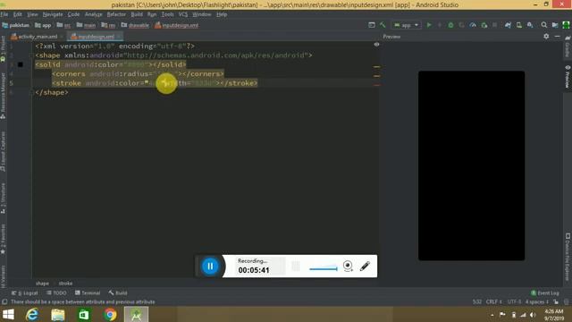Open the File menu
This screenshot has height=322, width=572.
tap(4, 14)
